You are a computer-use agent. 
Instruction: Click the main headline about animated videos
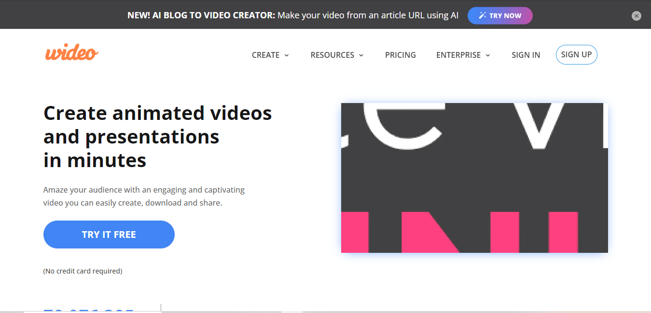[x=157, y=136]
